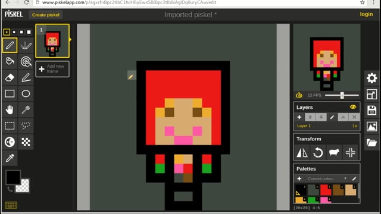Edit current palette pencil button
The height and width of the screenshot is (214, 381).
354,178
